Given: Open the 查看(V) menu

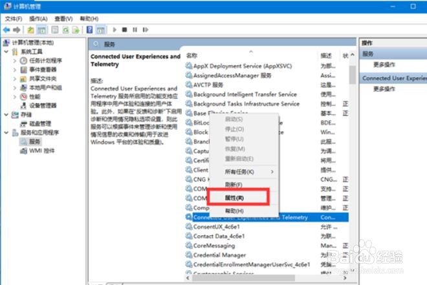Looking at the screenshot, I should pos(63,19).
